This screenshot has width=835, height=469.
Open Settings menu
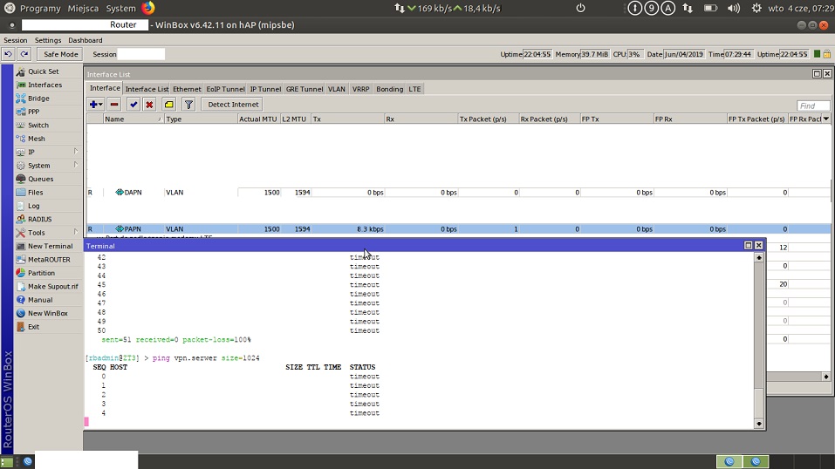48,40
